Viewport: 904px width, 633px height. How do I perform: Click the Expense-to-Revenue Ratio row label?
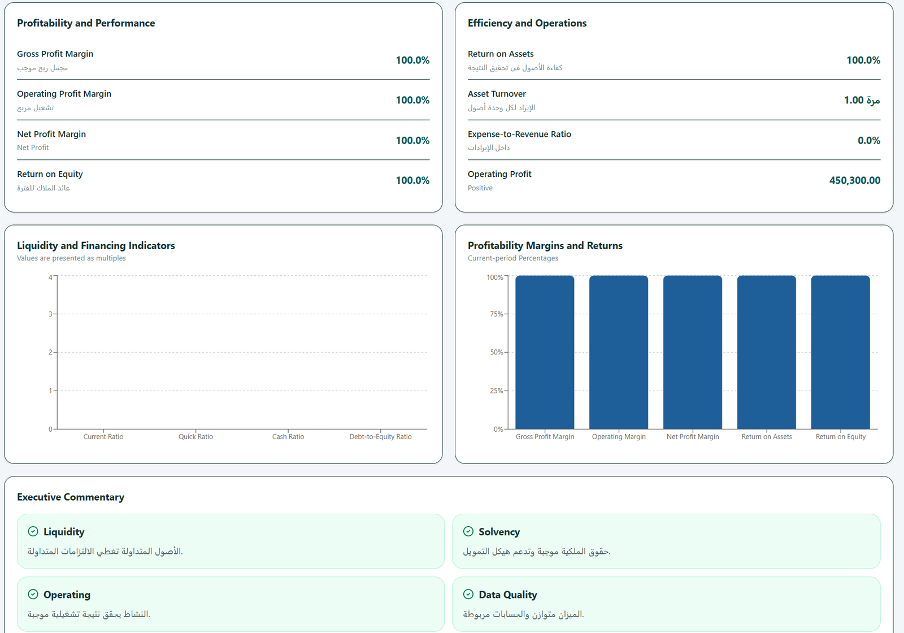pyautogui.click(x=519, y=135)
